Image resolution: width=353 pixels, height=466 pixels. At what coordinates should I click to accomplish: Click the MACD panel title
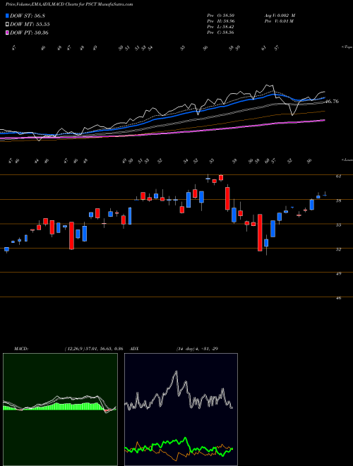click(x=20, y=349)
